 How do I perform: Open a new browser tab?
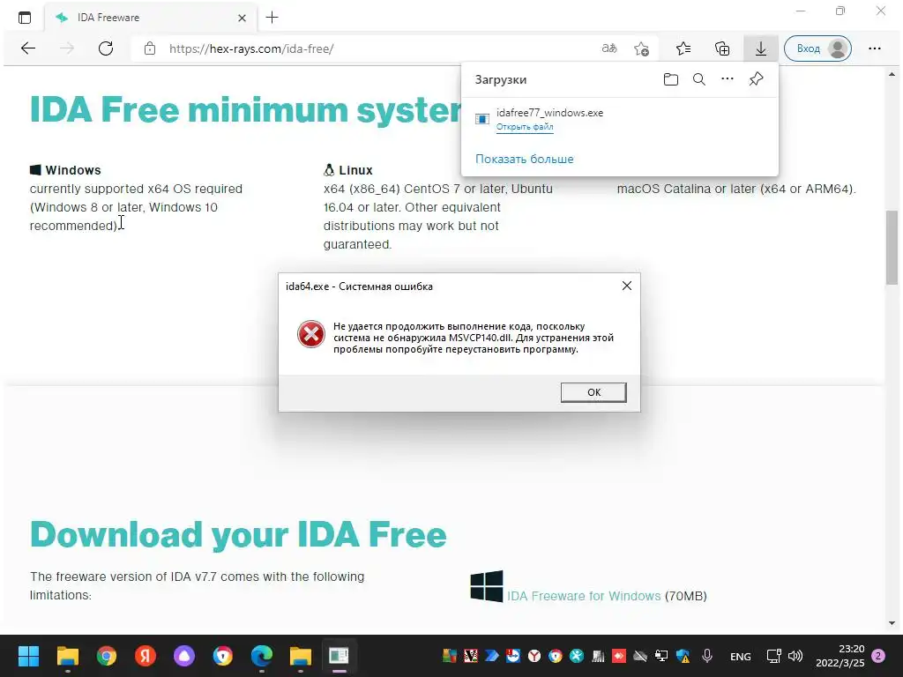pos(272,18)
